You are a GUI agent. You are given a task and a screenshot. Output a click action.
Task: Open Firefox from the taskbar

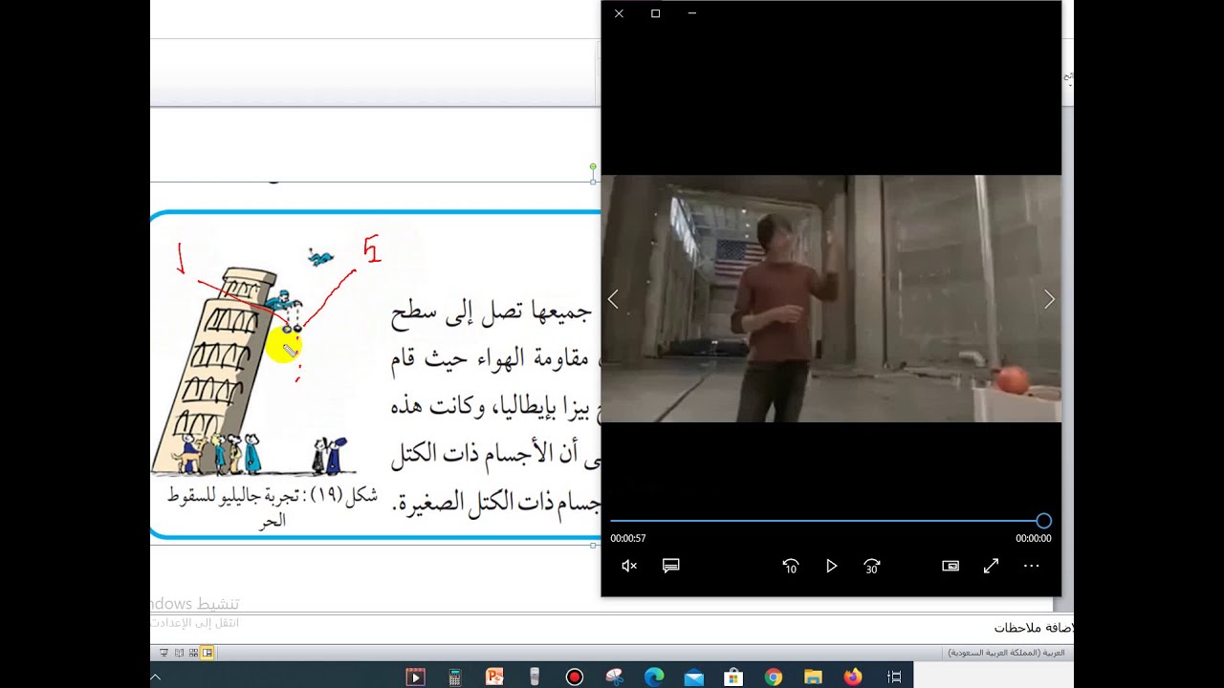click(x=853, y=677)
